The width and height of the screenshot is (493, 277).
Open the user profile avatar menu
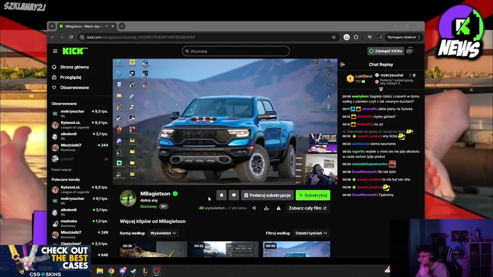410,51
